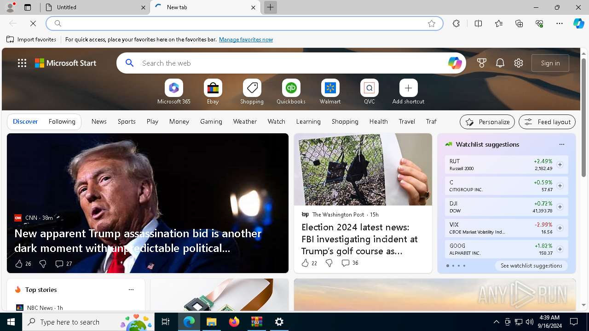Open the Ebay shortcut tile
The width and height of the screenshot is (589, 331).
213,92
